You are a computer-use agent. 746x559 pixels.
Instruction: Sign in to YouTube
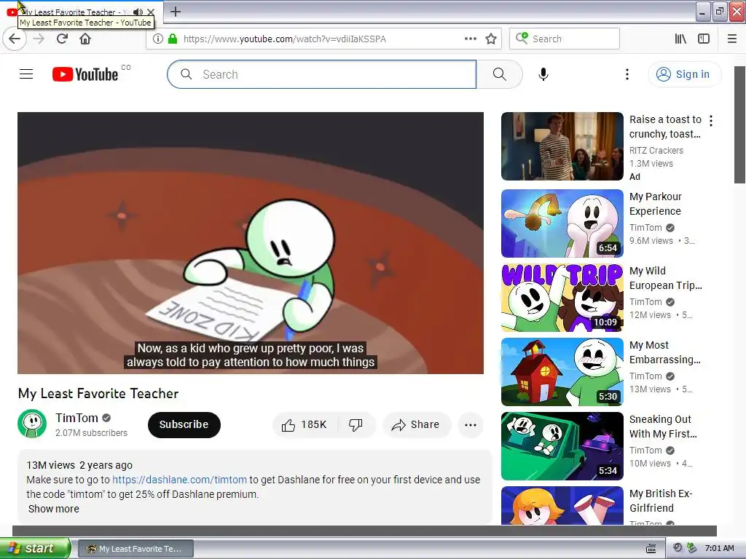(684, 74)
